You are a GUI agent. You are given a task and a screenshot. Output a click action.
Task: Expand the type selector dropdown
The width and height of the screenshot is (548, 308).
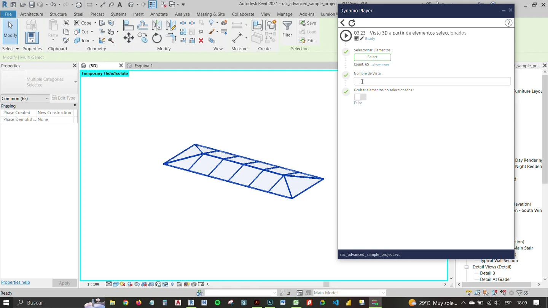(x=75, y=82)
